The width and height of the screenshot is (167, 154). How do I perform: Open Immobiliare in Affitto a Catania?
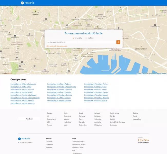click(59, 92)
